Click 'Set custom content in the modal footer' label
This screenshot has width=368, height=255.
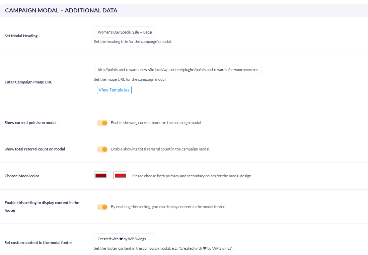[39, 243]
